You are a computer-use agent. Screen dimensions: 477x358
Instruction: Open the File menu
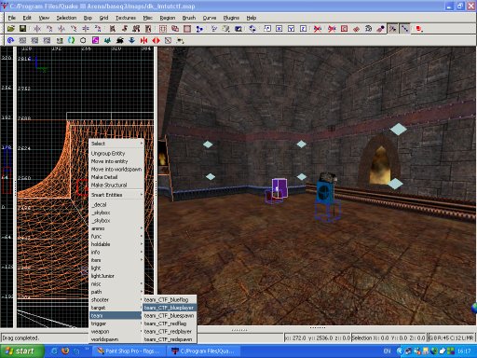[x=12, y=18]
